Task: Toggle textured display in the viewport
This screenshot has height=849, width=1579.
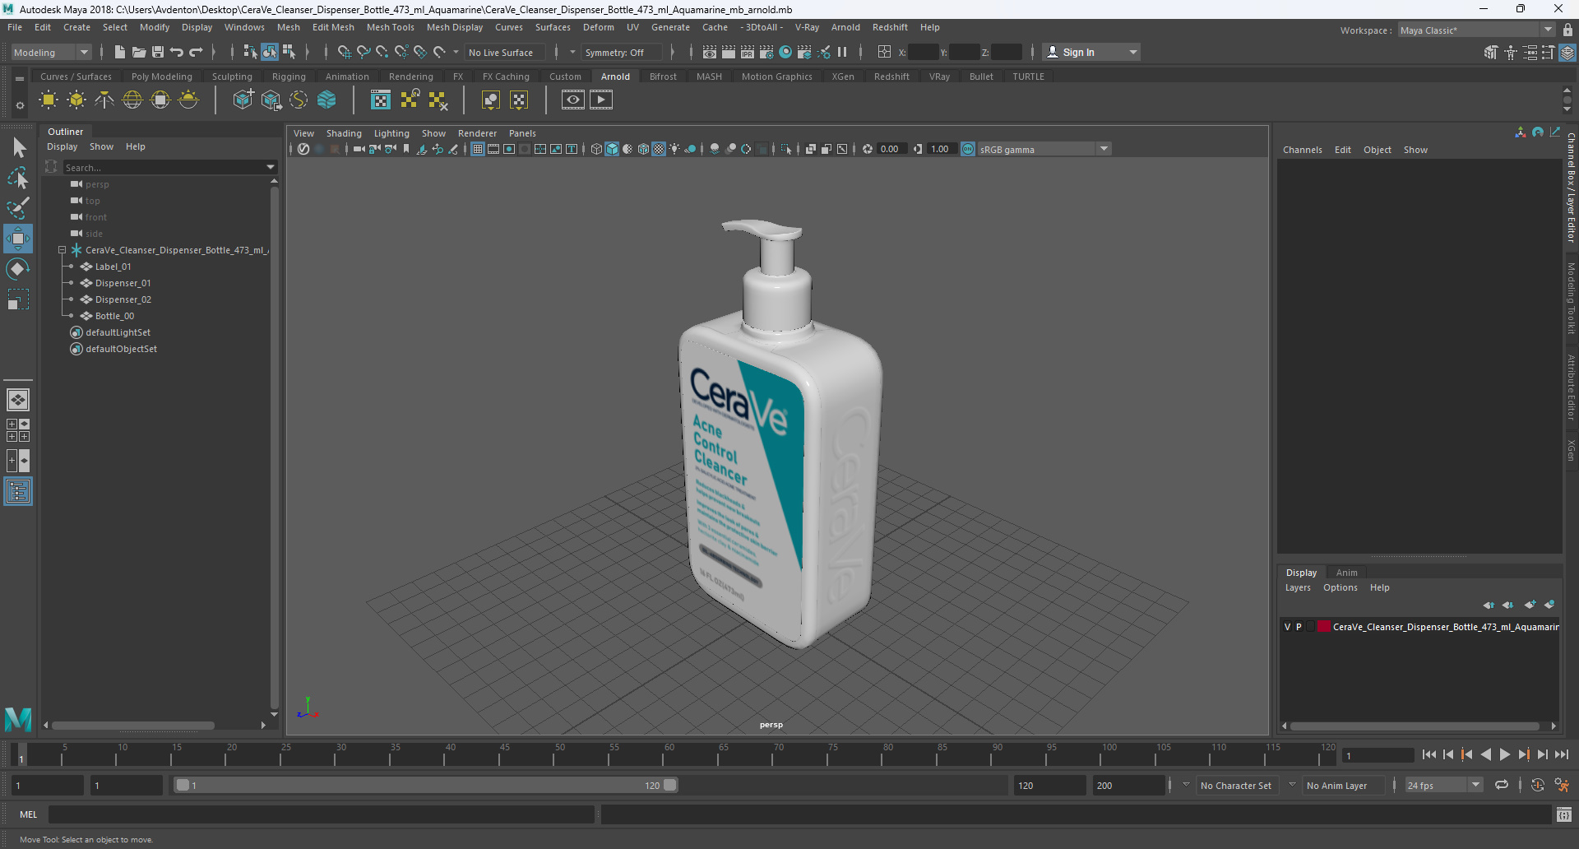Action: [659, 149]
